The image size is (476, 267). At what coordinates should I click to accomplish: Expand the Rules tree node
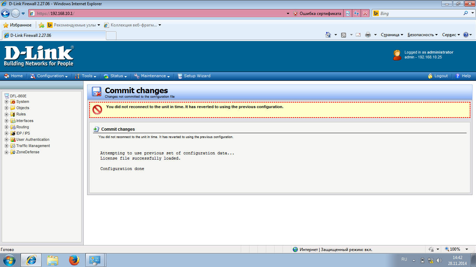coord(6,114)
